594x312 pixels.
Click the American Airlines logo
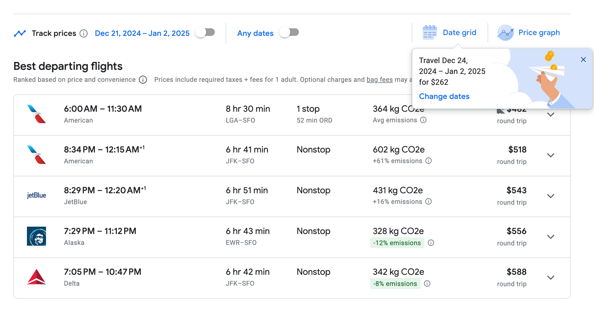coord(37,114)
